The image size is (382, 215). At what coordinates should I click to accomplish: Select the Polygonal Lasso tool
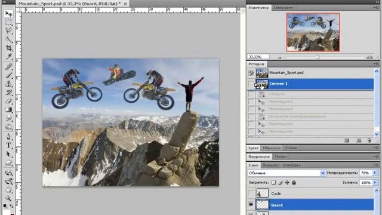click(8, 30)
